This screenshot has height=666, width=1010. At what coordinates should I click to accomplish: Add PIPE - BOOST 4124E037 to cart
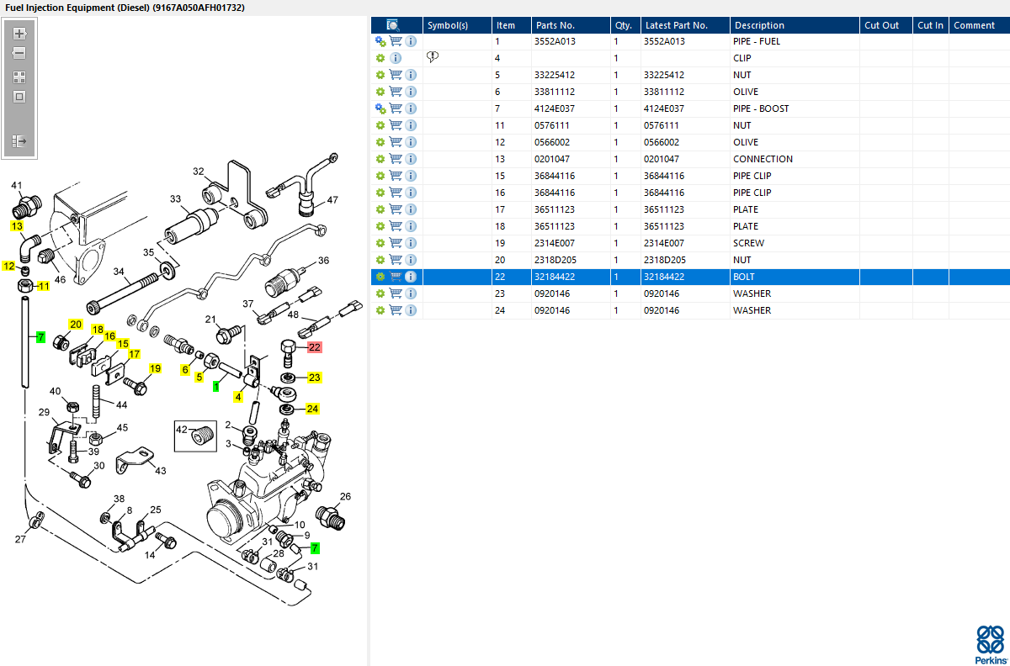coord(396,108)
